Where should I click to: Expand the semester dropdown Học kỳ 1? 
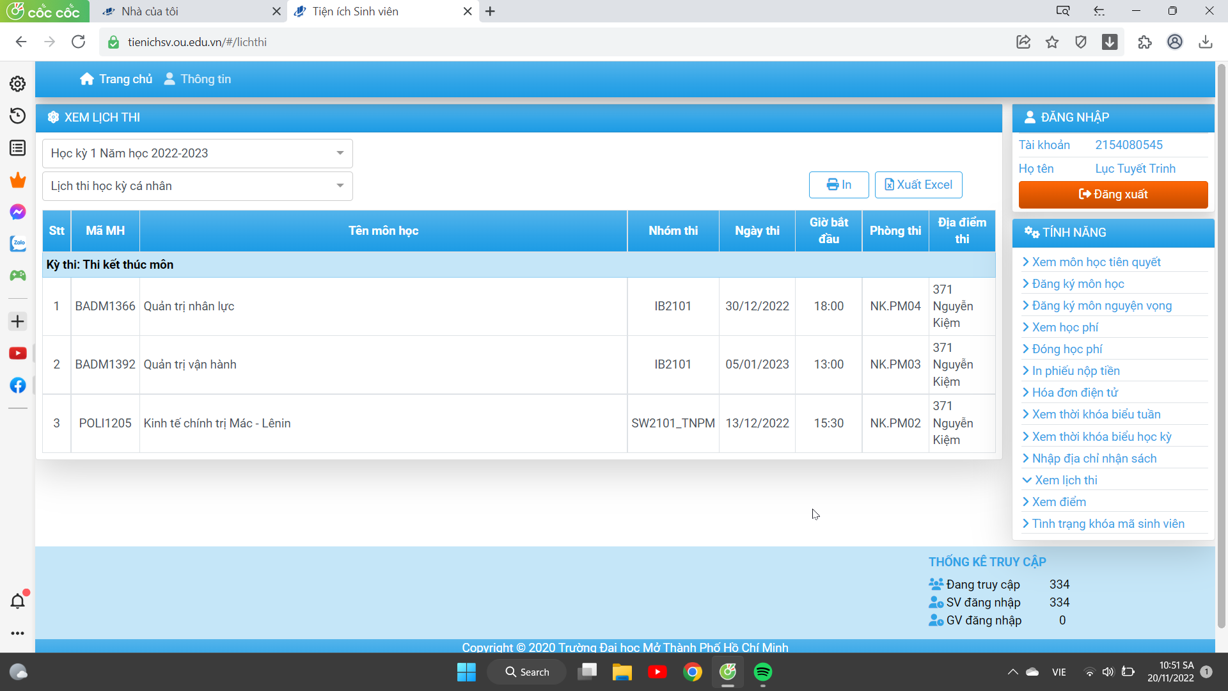tap(198, 154)
